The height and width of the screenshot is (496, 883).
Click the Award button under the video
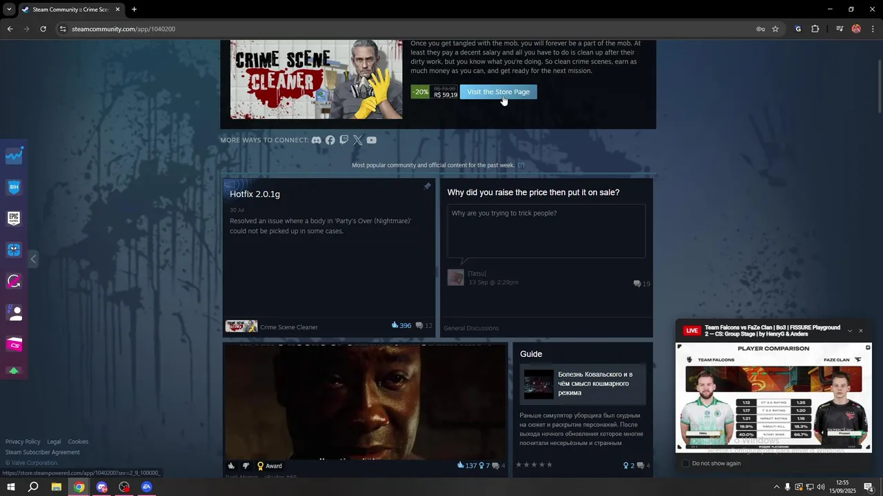269,466
